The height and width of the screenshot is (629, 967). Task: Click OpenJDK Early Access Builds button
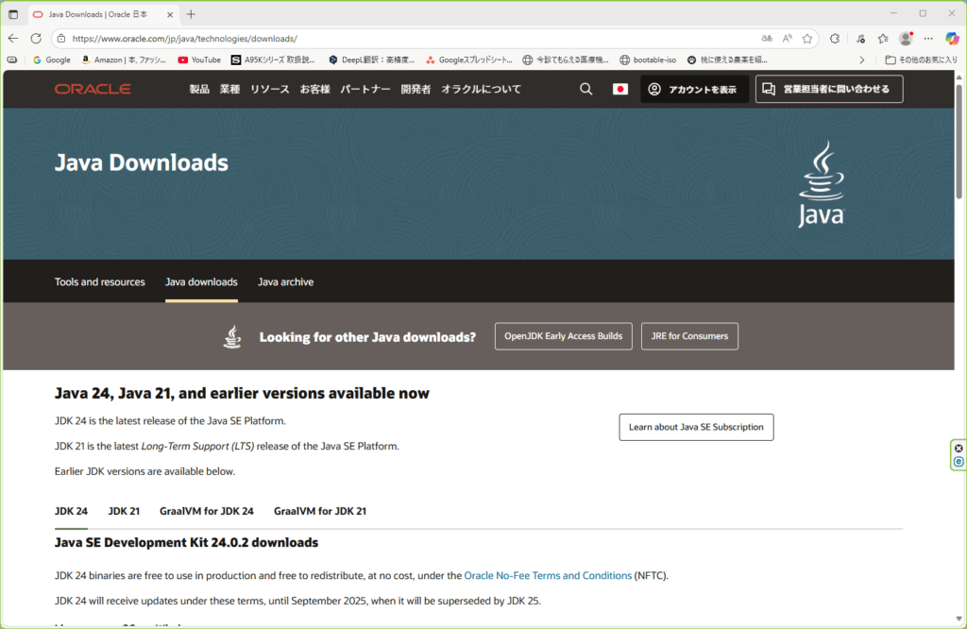pyautogui.click(x=563, y=336)
